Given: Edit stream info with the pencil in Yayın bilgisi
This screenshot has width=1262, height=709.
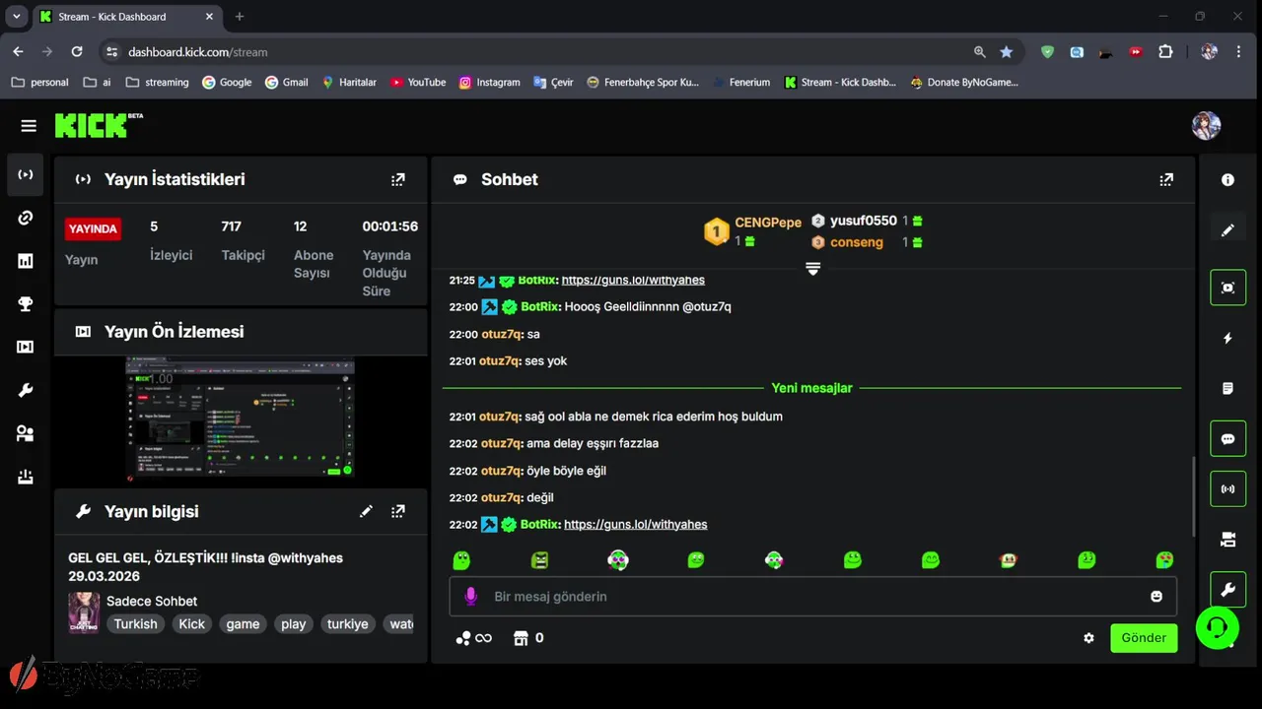Looking at the screenshot, I should (366, 511).
